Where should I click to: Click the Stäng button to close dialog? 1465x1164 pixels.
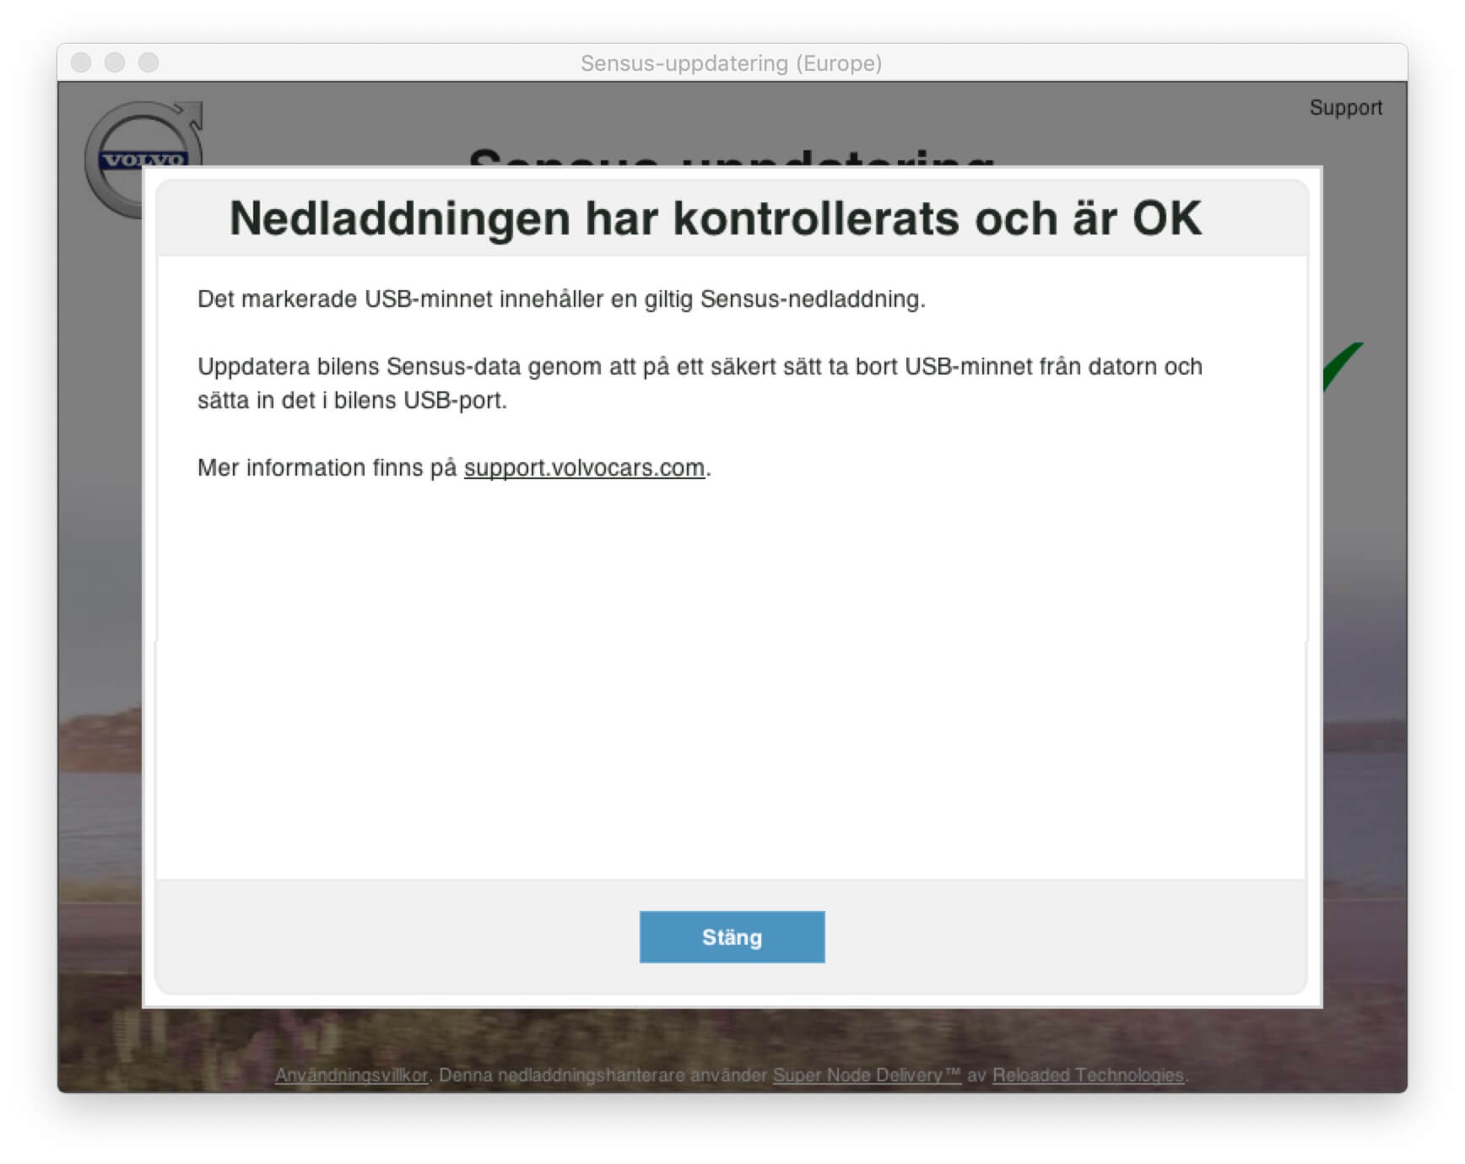pyautogui.click(x=732, y=936)
